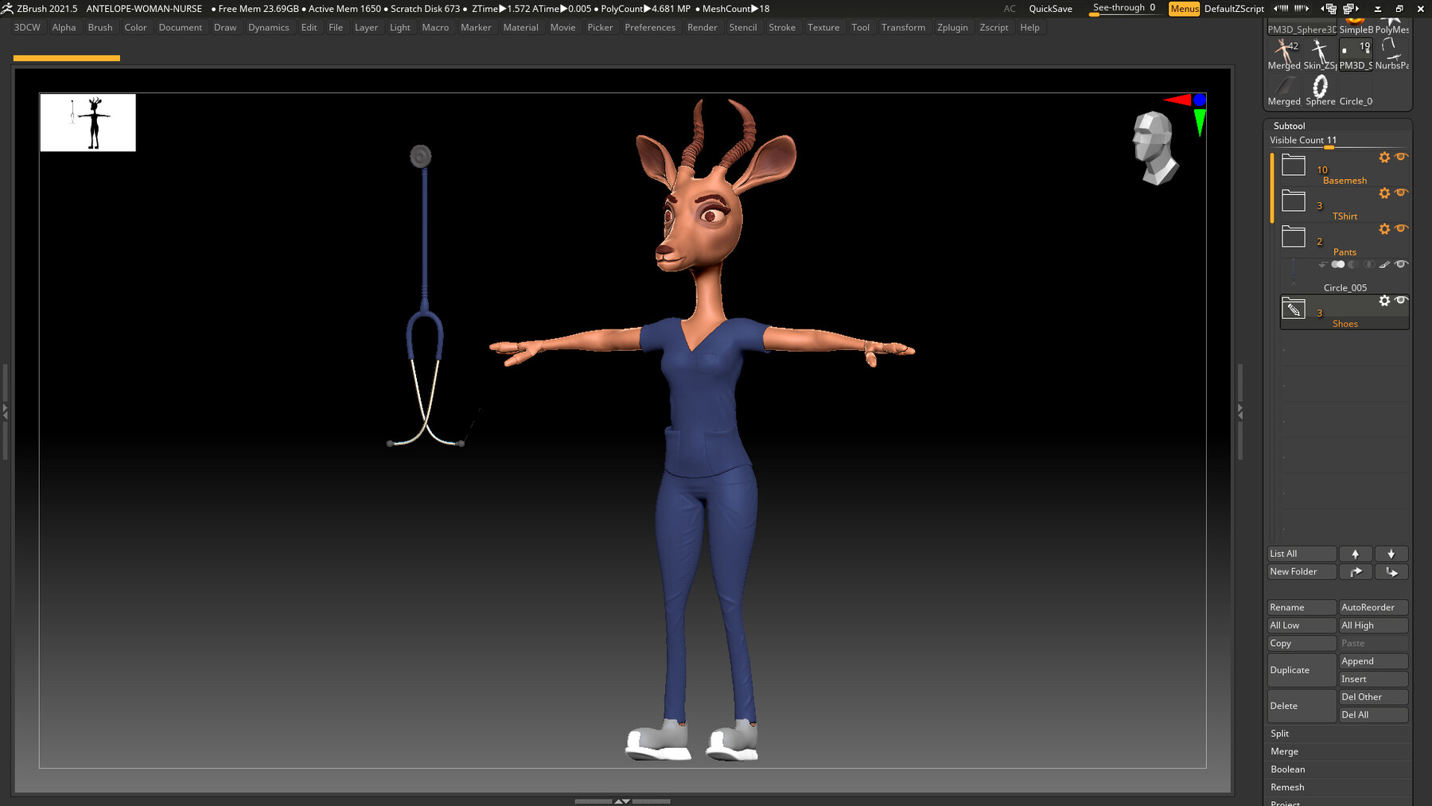Move subtool down with the down arrow
This screenshot has width=1432, height=806.
[x=1391, y=554]
